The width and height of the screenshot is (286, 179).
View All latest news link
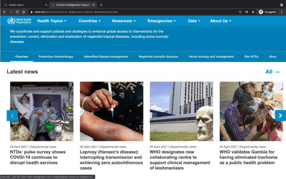(x=272, y=72)
